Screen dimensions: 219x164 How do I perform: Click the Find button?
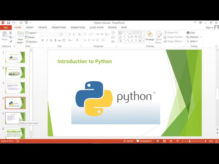tap(191, 33)
